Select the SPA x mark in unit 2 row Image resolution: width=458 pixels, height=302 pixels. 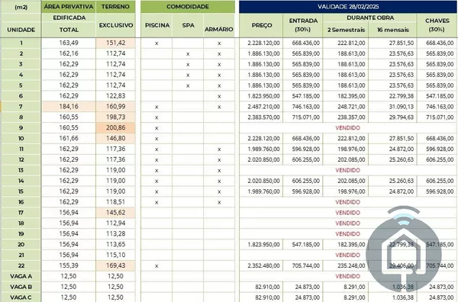(188, 54)
